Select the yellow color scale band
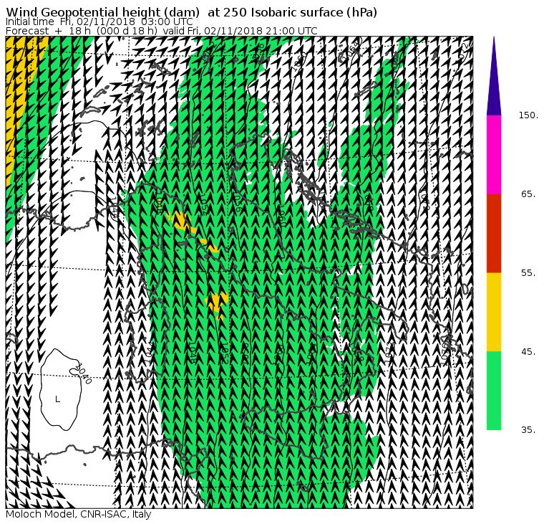 point(494,312)
